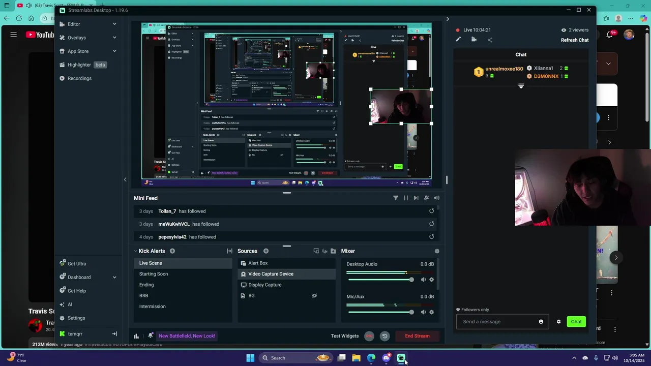Image resolution: width=651 pixels, height=366 pixels.
Task: Open Mic/Aux settings gear
Action: [432, 312]
